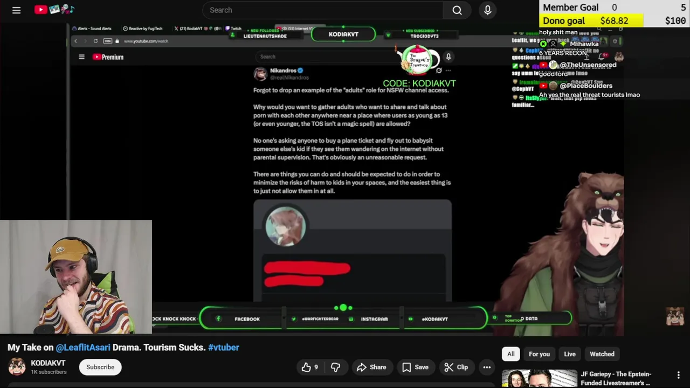Open JF Gariepy Epstein video title

pos(616,378)
